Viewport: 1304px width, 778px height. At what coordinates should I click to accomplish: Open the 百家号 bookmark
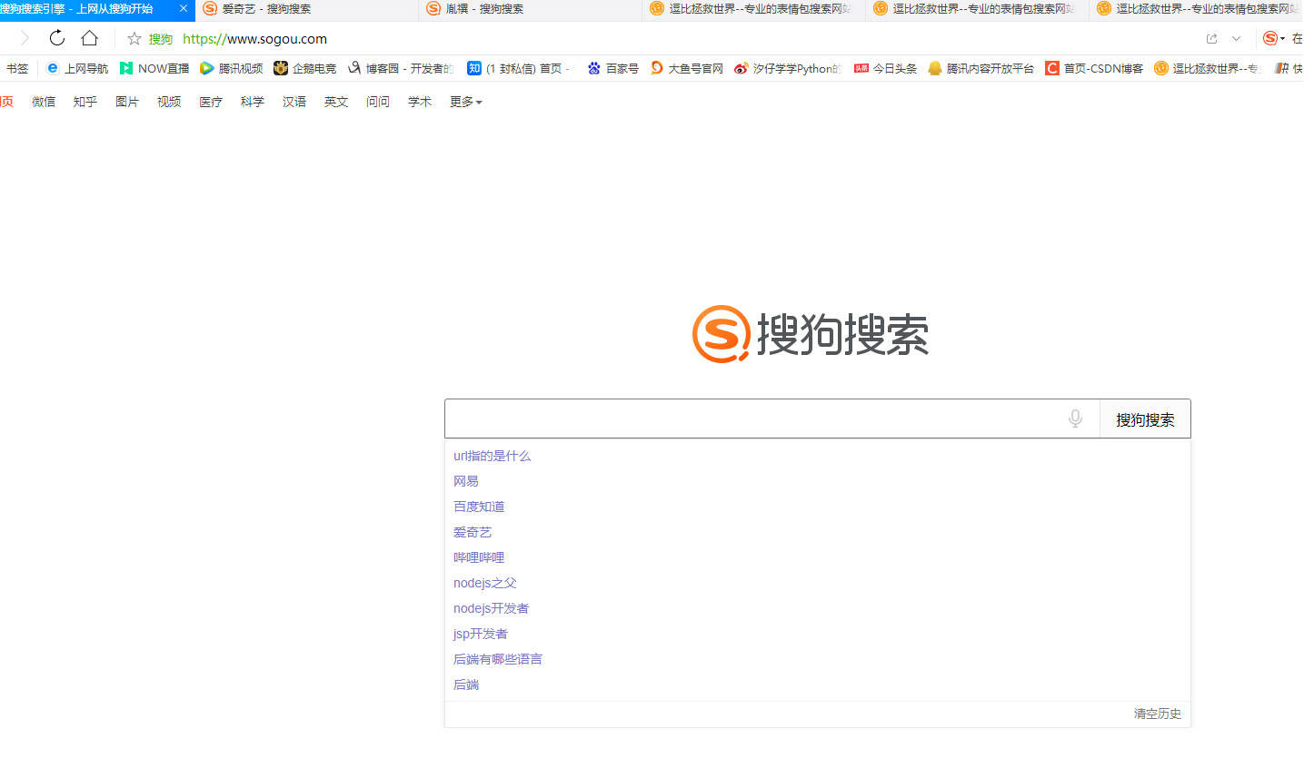613,68
